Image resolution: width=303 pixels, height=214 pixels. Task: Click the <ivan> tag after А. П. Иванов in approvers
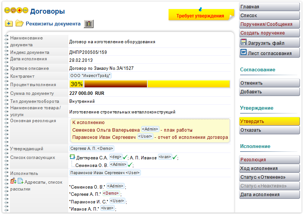pos(165,157)
